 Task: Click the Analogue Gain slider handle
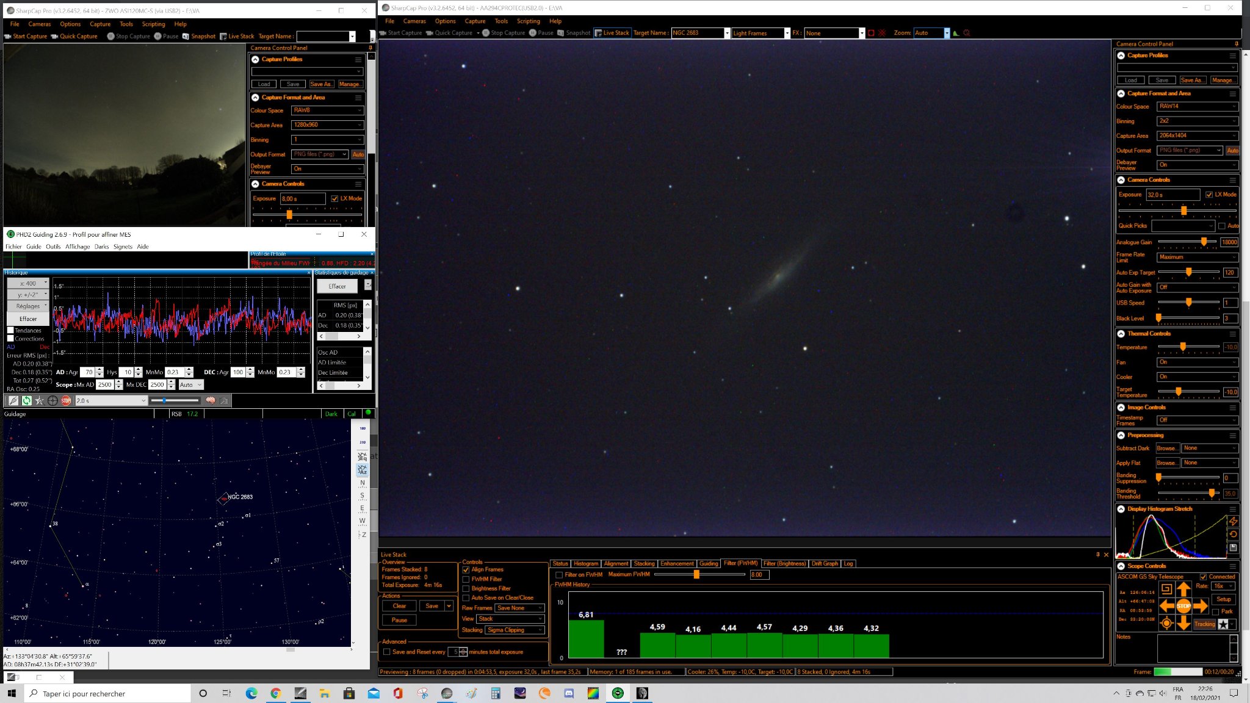click(x=1204, y=242)
